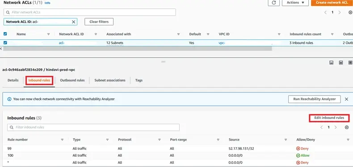Sort by Rule number column arrow

pos(62,140)
